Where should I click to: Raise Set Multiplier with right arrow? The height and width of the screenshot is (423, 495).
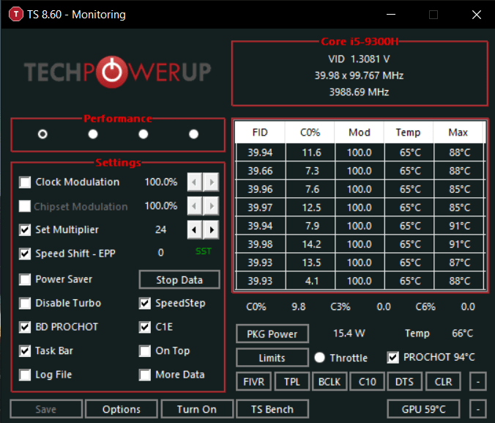(x=211, y=230)
